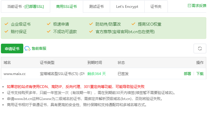Click 下载 link for www.maix.cc certificate

click(200, 74)
